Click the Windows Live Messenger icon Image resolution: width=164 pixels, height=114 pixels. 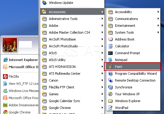coord(5,91)
